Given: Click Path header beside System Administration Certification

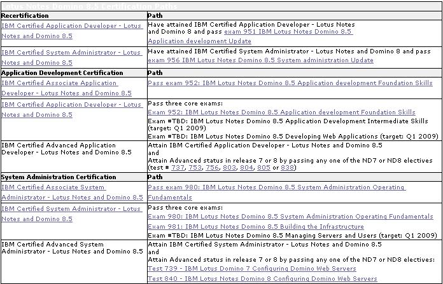Looking at the screenshot, I should (155, 177).
